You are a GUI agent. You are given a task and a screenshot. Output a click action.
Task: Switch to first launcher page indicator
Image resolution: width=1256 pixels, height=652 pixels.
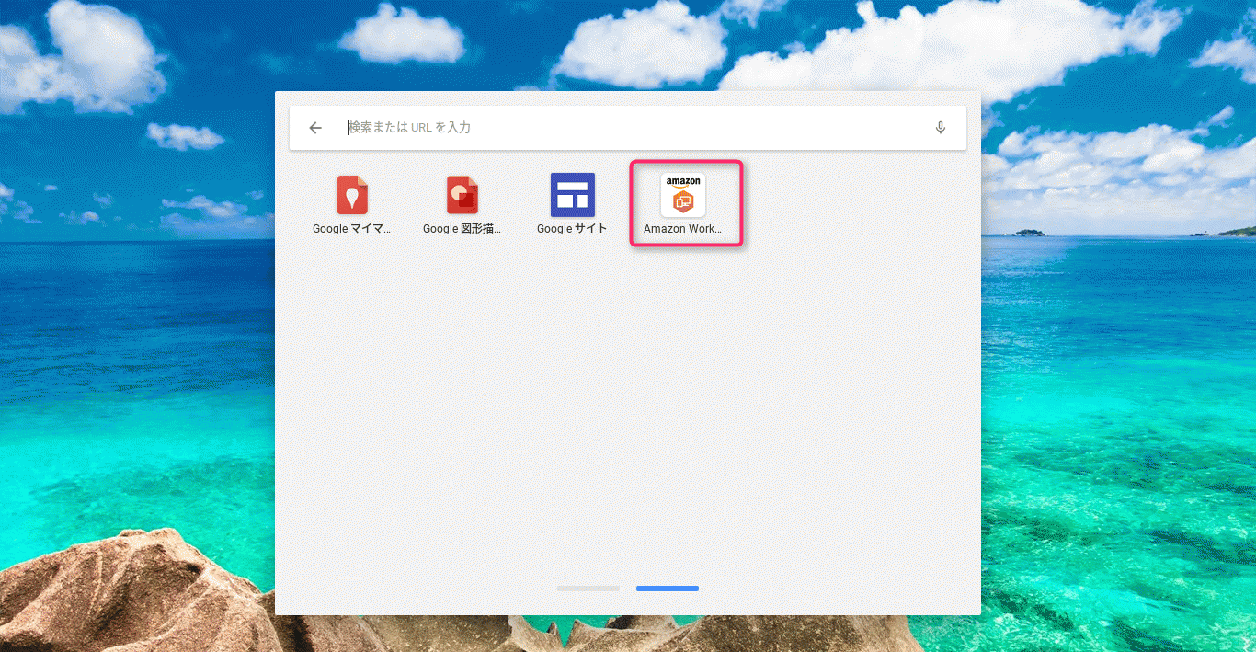tap(588, 589)
